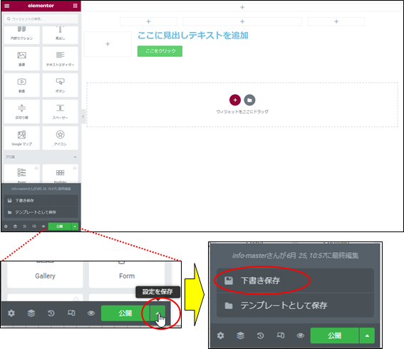Open save options arrow beside 公開 in right inset
The width and height of the screenshot is (404, 349).
click(367, 335)
